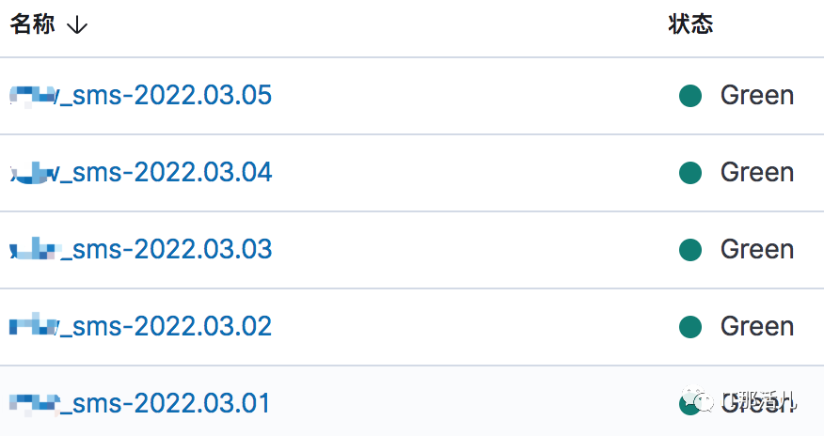The width and height of the screenshot is (824, 436).
Task: Open the _sms-2022.03.04 index link
Action: pos(141,173)
